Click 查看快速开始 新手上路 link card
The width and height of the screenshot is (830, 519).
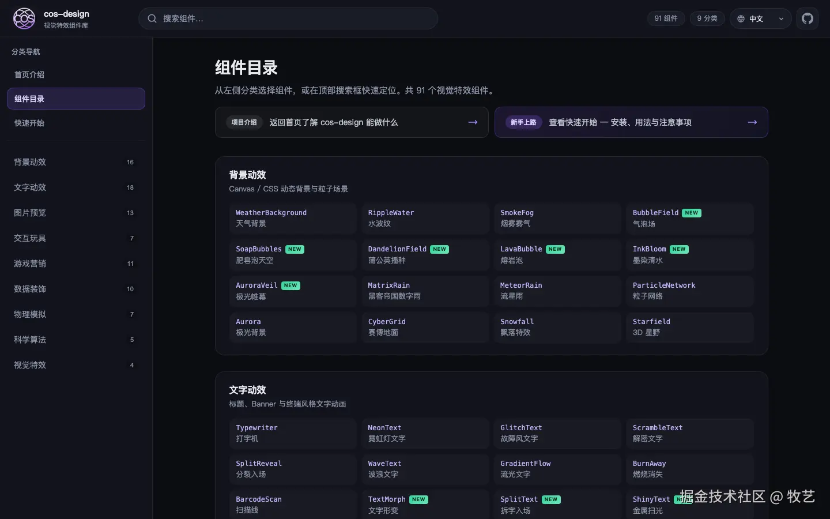(631, 122)
